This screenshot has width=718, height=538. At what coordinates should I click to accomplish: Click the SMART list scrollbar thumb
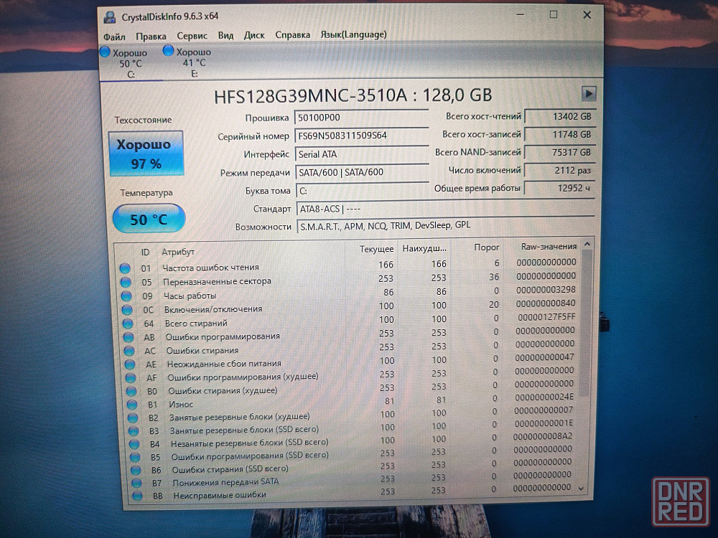pyautogui.click(x=586, y=324)
